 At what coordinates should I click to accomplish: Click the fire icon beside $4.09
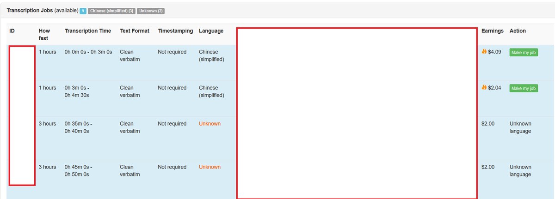[x=484, y=52]
